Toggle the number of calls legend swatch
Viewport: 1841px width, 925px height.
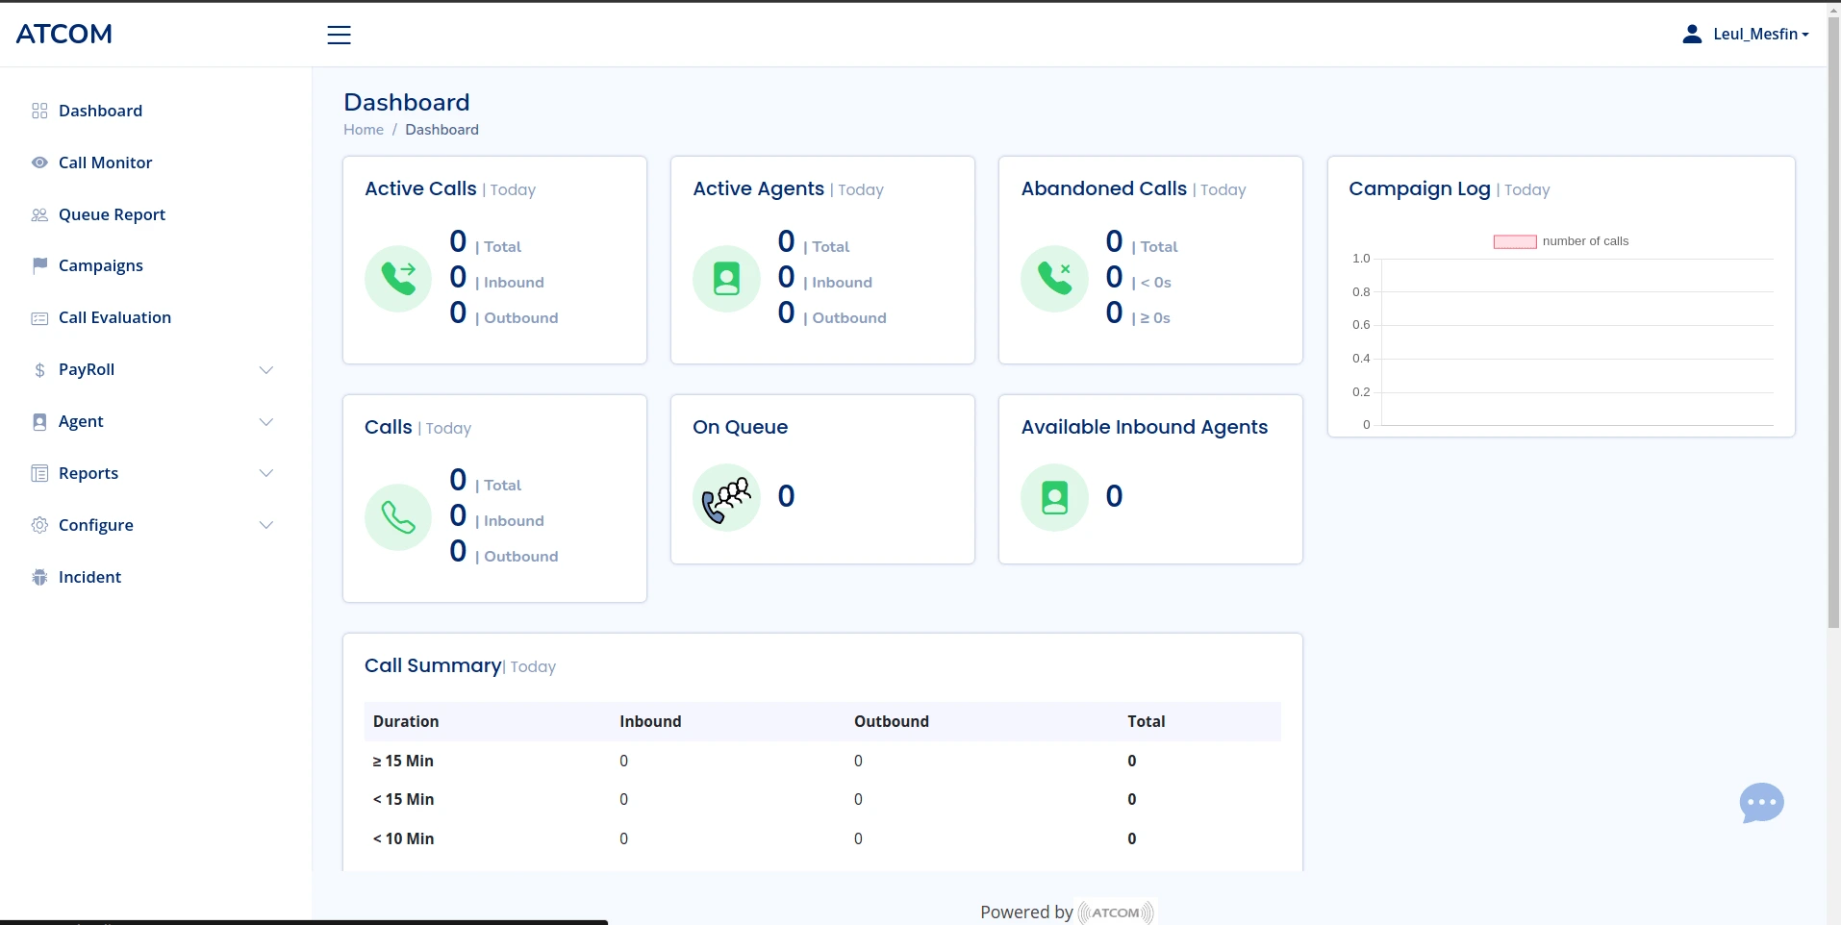1514,241
